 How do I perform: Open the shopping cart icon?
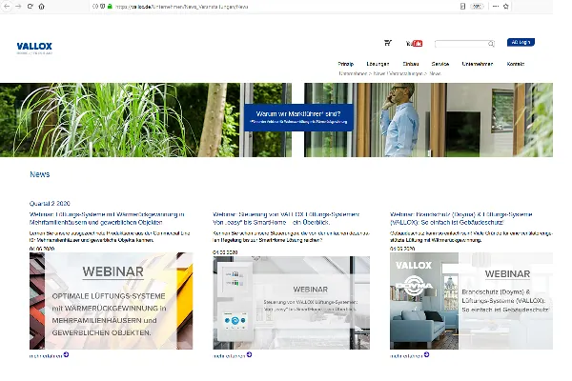pyautogui.click(x=387, y=43)
